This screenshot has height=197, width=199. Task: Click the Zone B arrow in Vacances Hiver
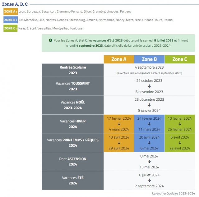(x=149, y=124)
